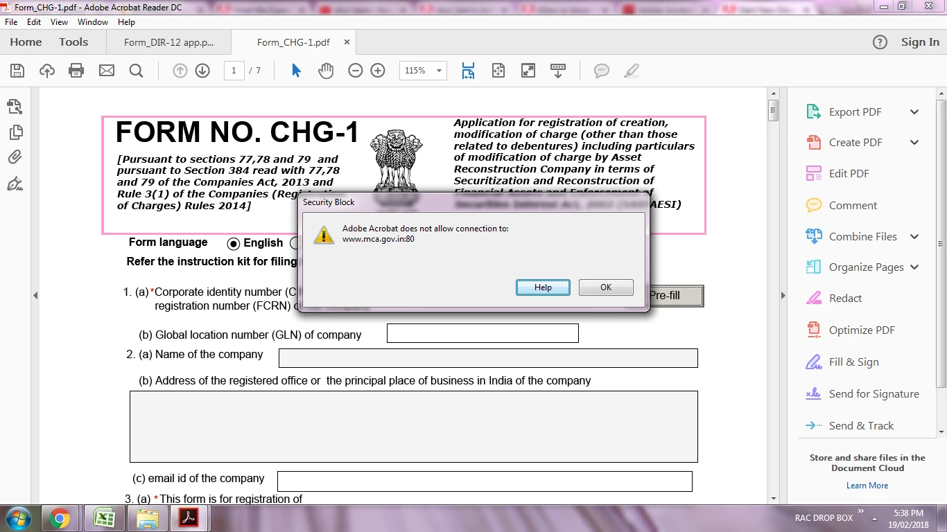Click the tools pane scrollbar

941,244
